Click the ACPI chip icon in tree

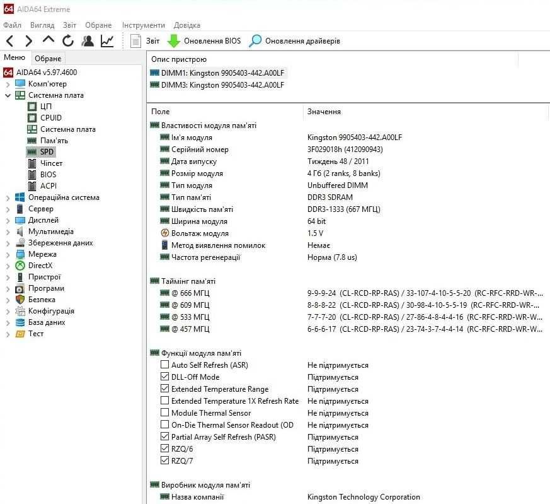coord(32,186)
